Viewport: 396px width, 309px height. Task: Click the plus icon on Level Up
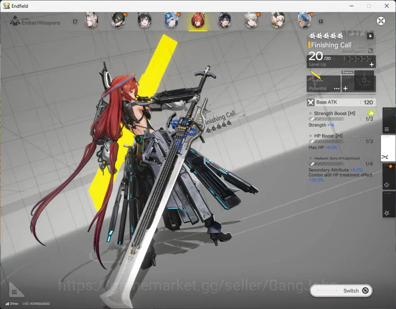(372, 65)
